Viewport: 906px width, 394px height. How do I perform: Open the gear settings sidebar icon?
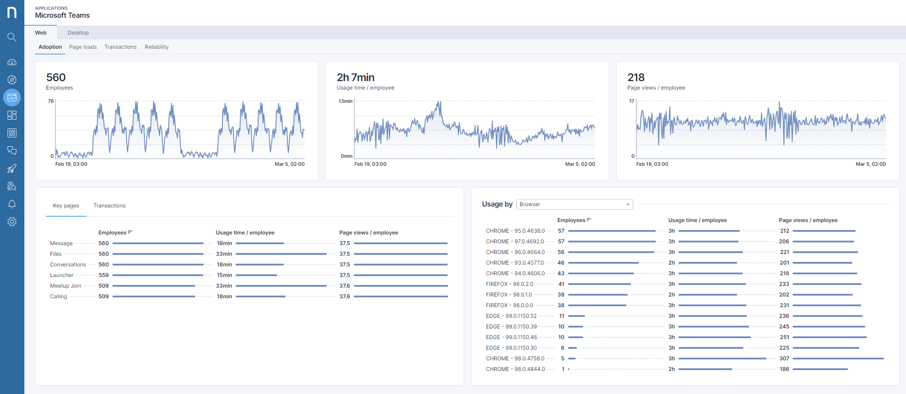tap(12, 222)
